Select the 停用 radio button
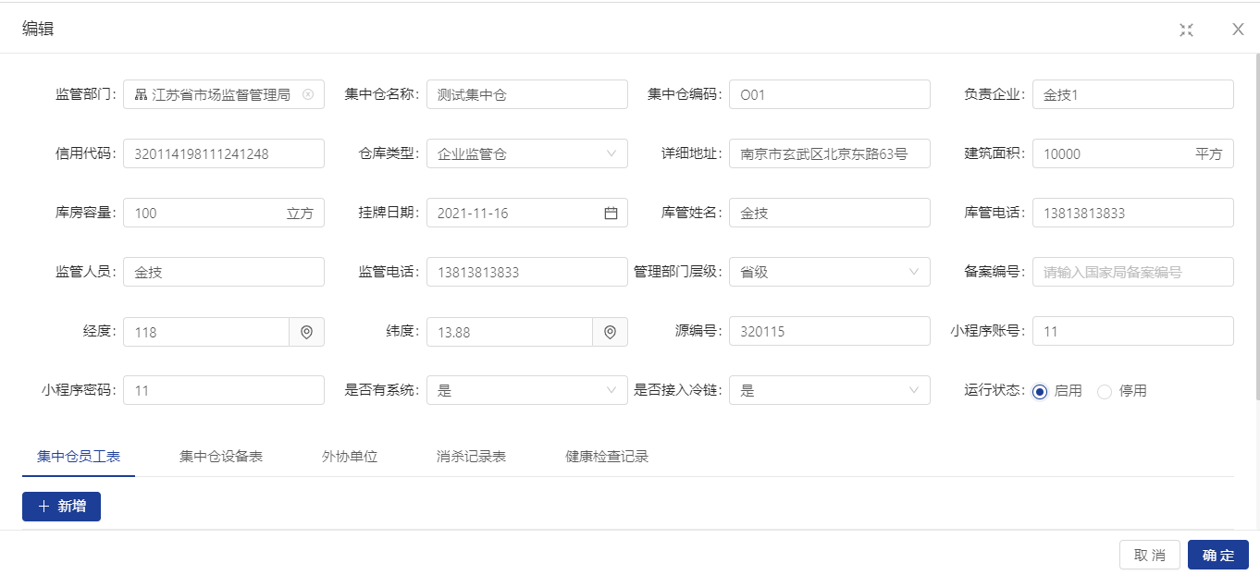Screen dimensions: 1260x575 point(1105,391)
